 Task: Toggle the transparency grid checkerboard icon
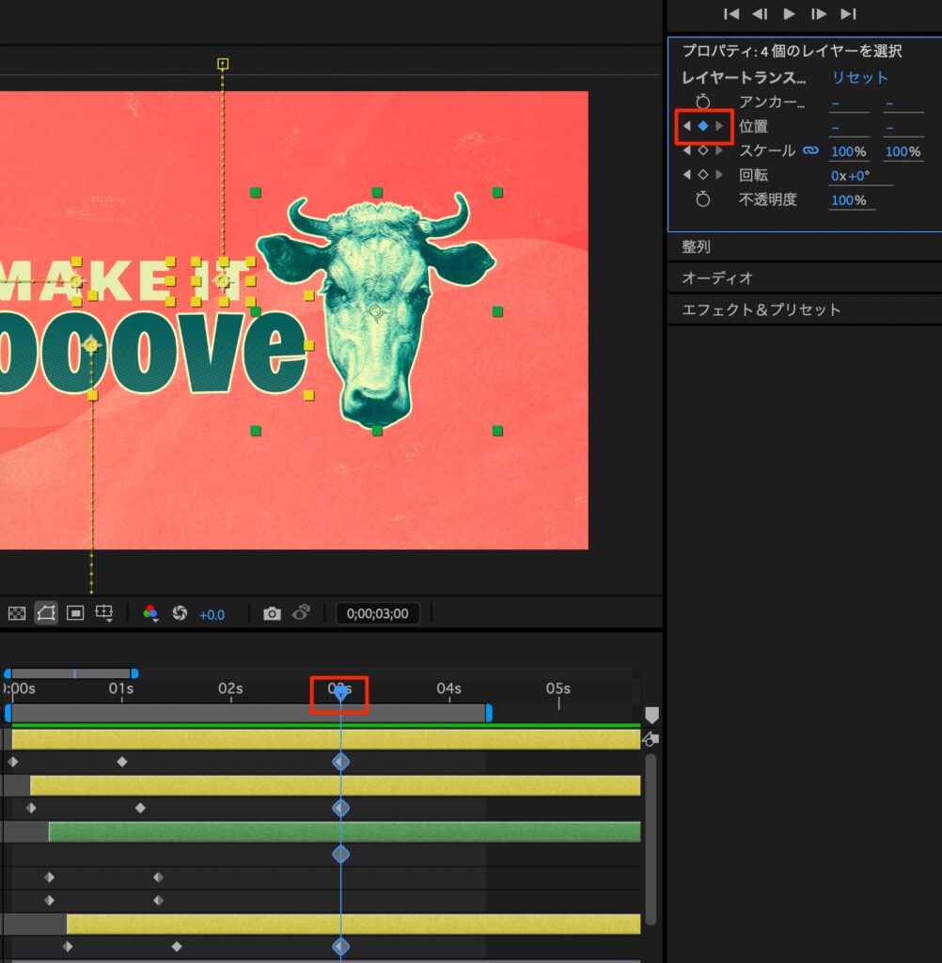point(17,613)
